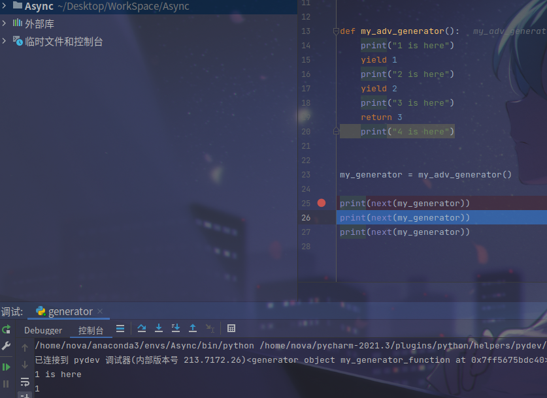This screenshot has height=398, width=547.
Task: Expand the 外部库 tree node
Action: pos(5,23)
